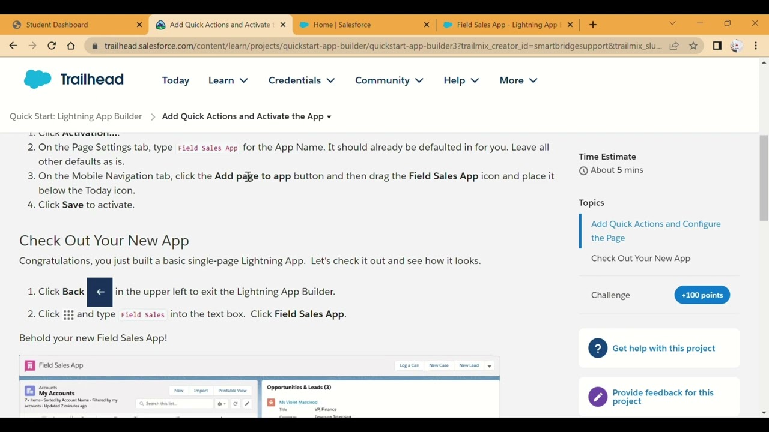Expand the Credentials menu
The image size is (769, 432).
coord(302,80)
